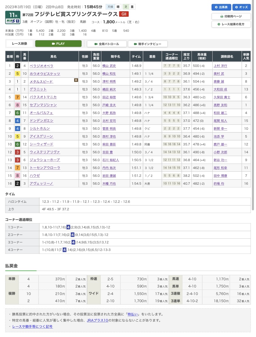Open horse アヴェッリーノ link

[x=42, y=184]
